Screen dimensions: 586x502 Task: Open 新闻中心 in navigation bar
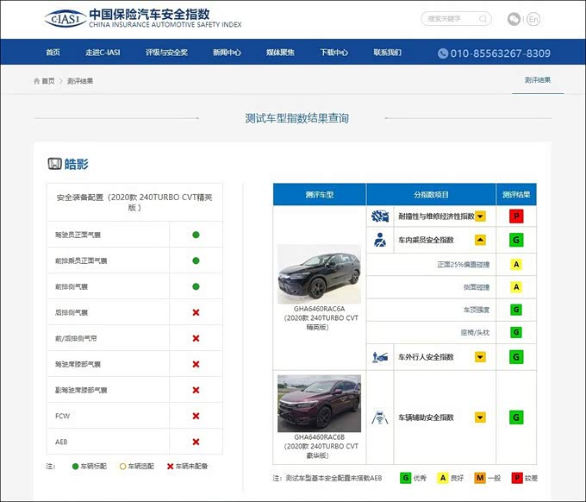227,53
